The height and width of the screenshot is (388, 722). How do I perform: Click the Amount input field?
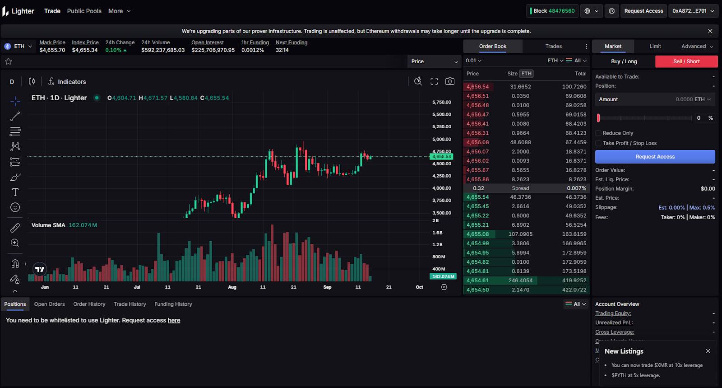click(x=655, y=99)
